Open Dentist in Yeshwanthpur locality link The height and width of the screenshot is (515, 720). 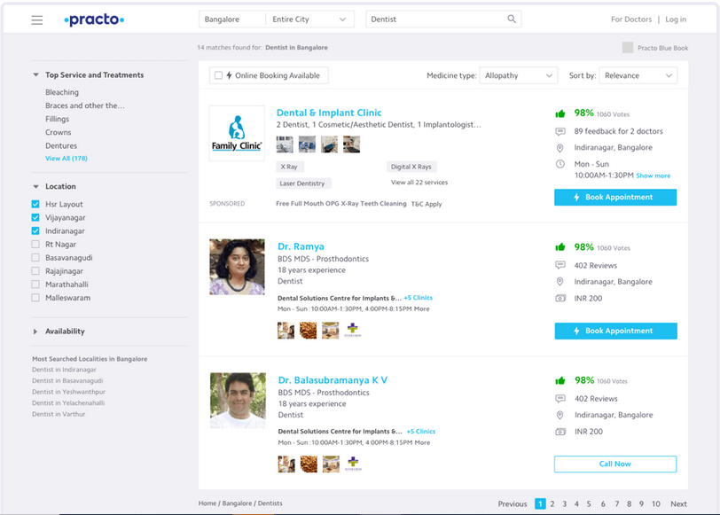tap(68, 392)
